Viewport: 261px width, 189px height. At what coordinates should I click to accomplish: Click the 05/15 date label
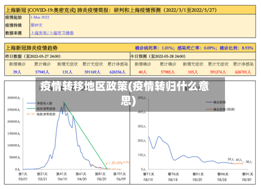pyautogui.click(x=173, y=180)
